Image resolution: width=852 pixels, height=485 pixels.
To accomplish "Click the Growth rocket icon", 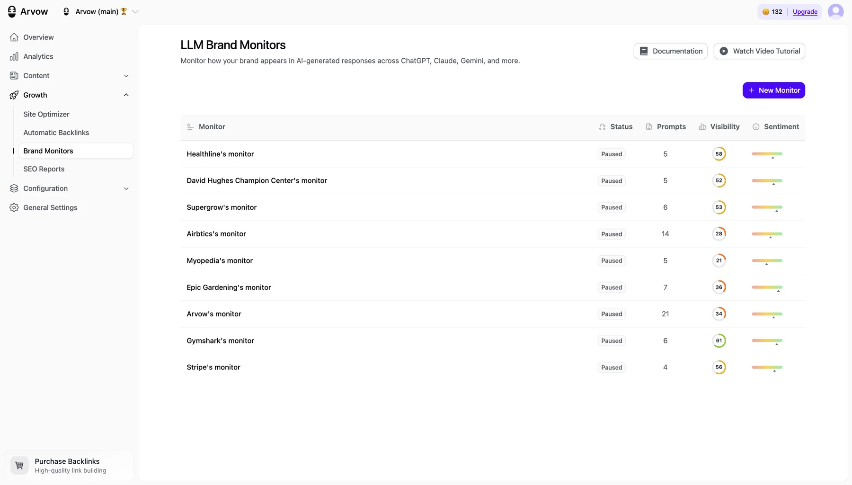I will click(x=14, y=95).
